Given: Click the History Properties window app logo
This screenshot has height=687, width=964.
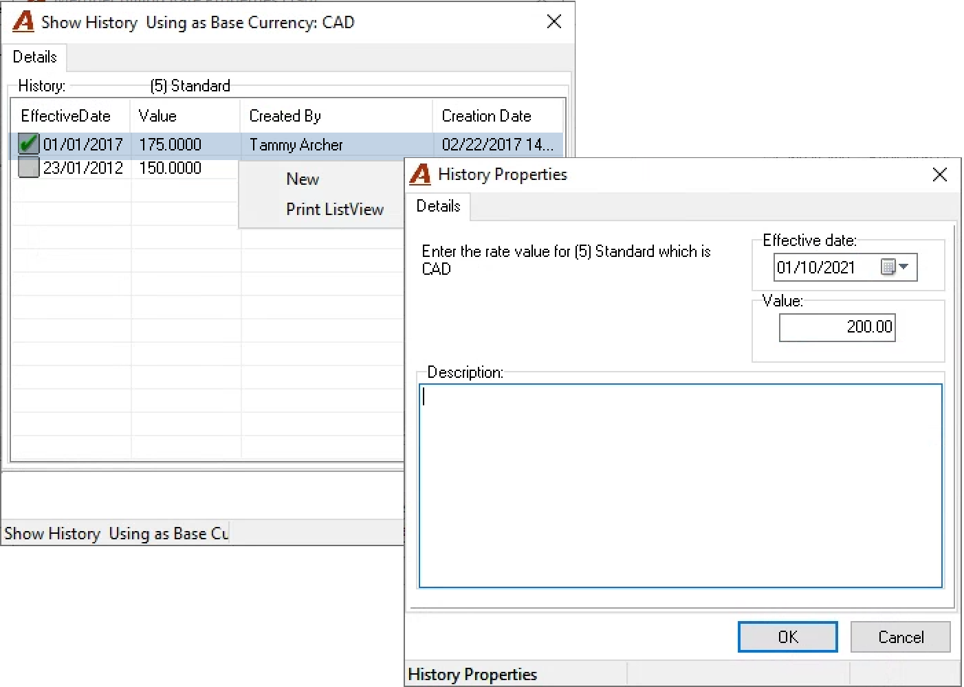Looking at the screenshot, I should tap(420, 174).
